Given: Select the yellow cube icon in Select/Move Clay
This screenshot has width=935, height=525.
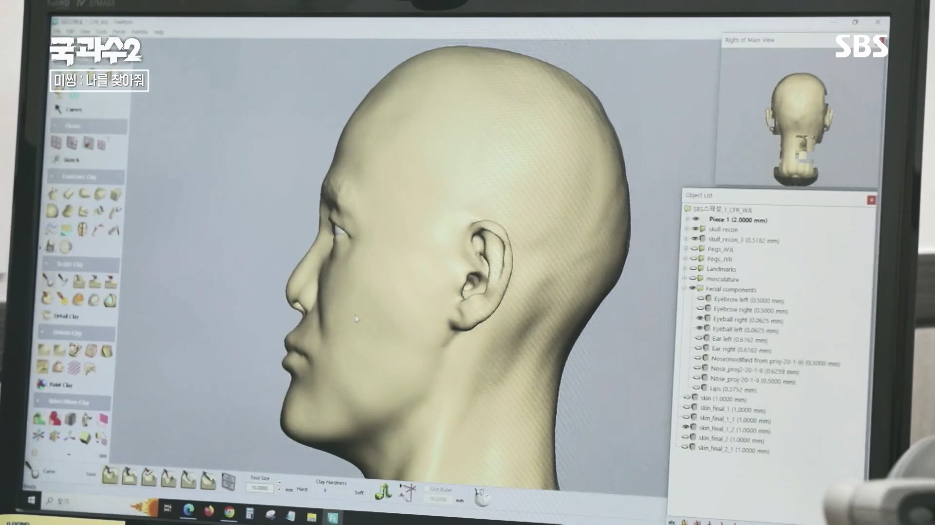Looking at the screenshot, I should click(x=85, y=437).
